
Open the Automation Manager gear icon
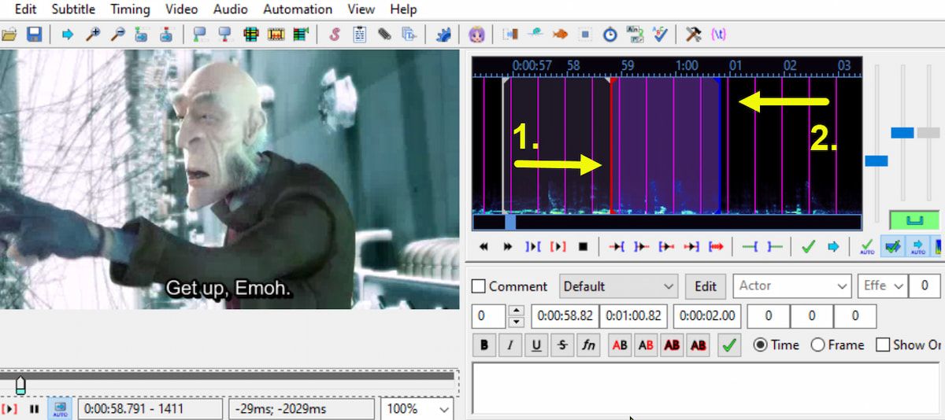(443, 35)
